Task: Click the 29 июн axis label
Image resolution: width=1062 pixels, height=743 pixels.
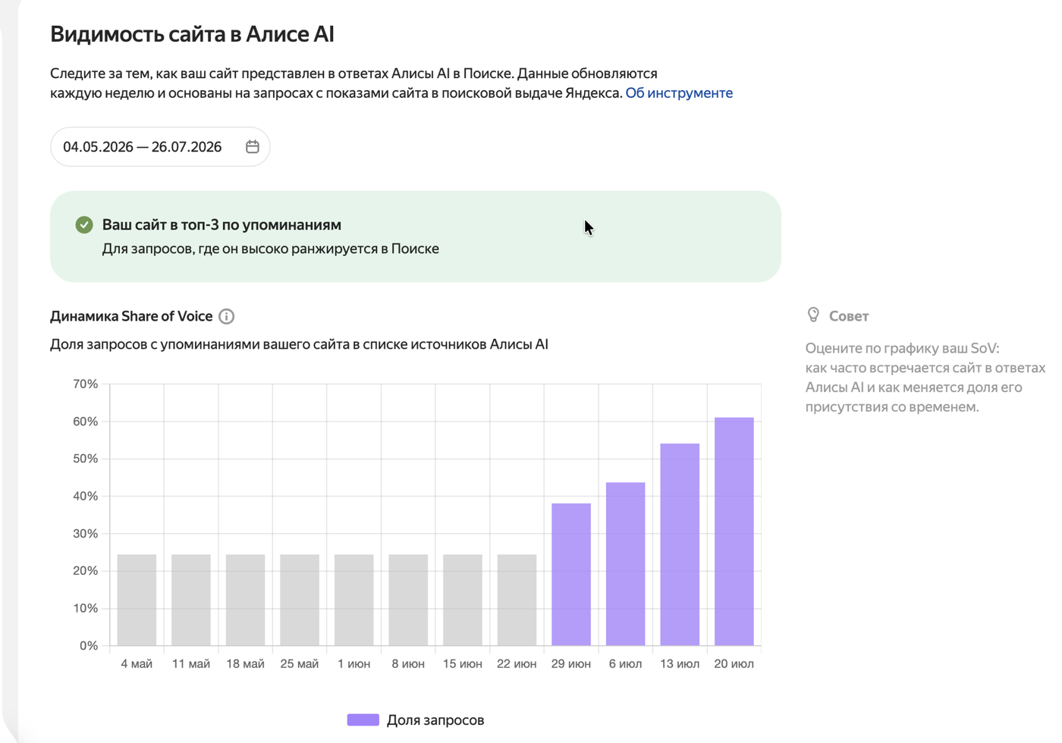Action: [x=571, y=664]
